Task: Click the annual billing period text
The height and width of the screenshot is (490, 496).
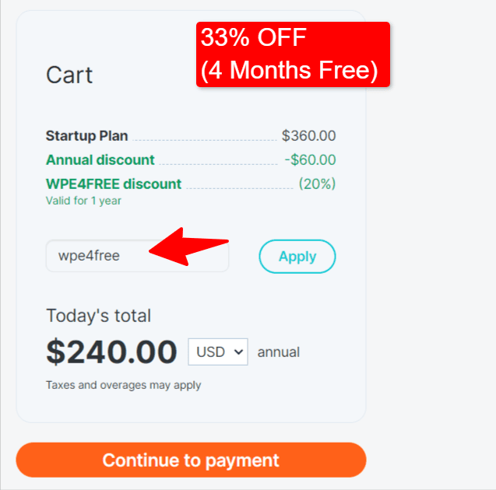Action: tap(279, 352)
